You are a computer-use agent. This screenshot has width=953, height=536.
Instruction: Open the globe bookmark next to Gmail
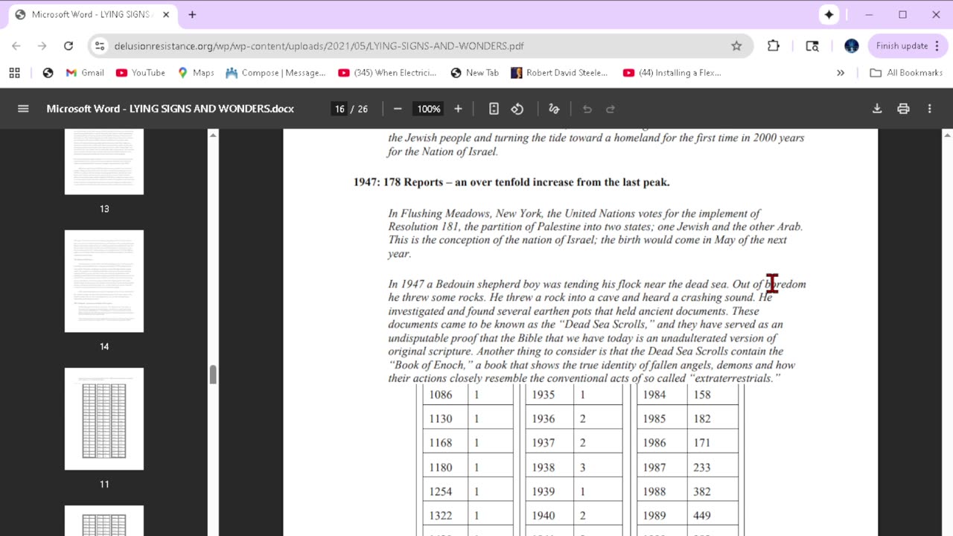pos(48,72)
